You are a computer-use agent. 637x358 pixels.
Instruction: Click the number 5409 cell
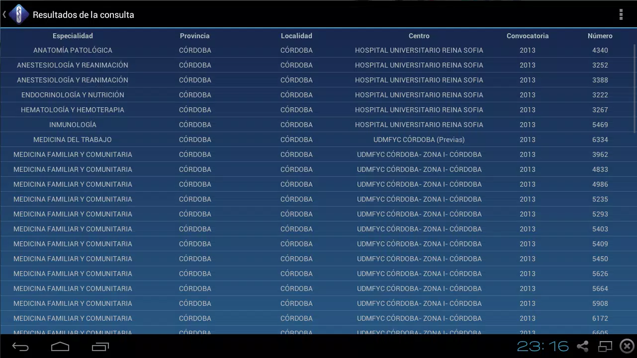point(600,244)
